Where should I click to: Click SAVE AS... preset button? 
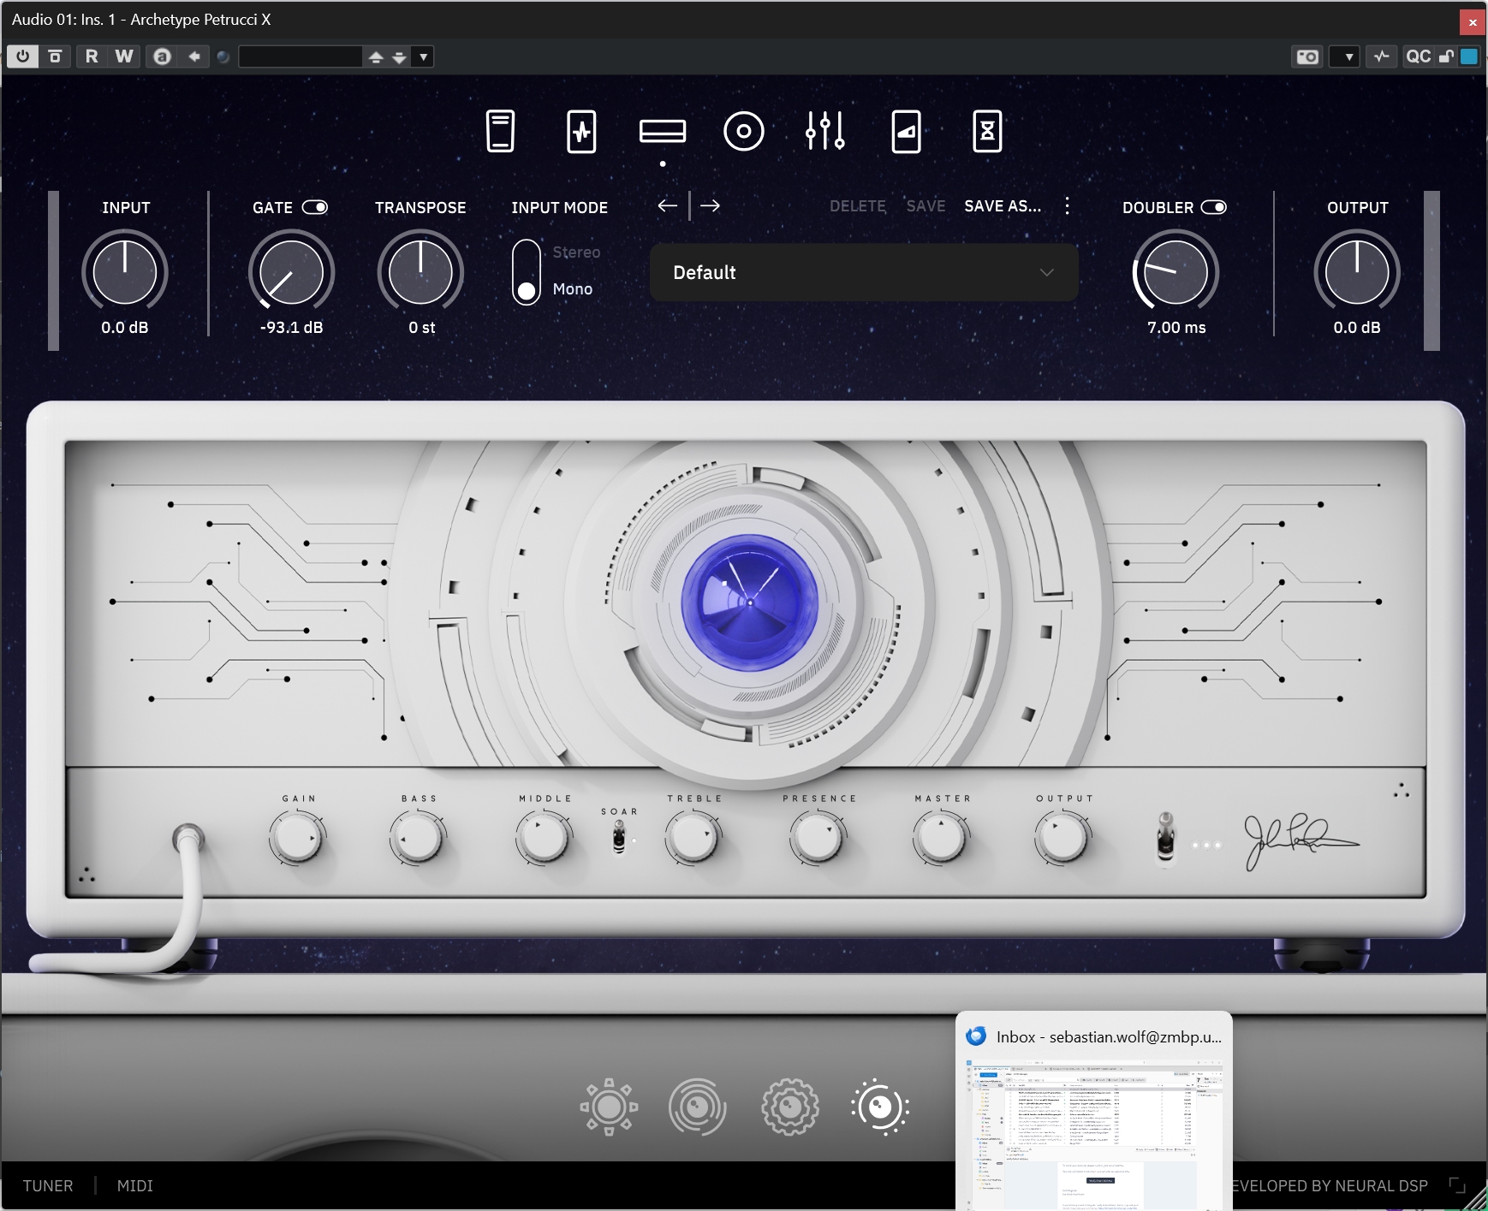[x=1003, y=206]
